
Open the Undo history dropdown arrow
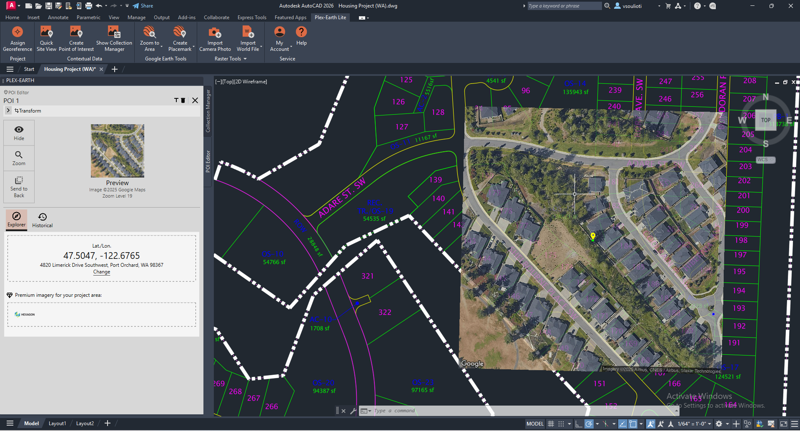click(x=106, y=6)
